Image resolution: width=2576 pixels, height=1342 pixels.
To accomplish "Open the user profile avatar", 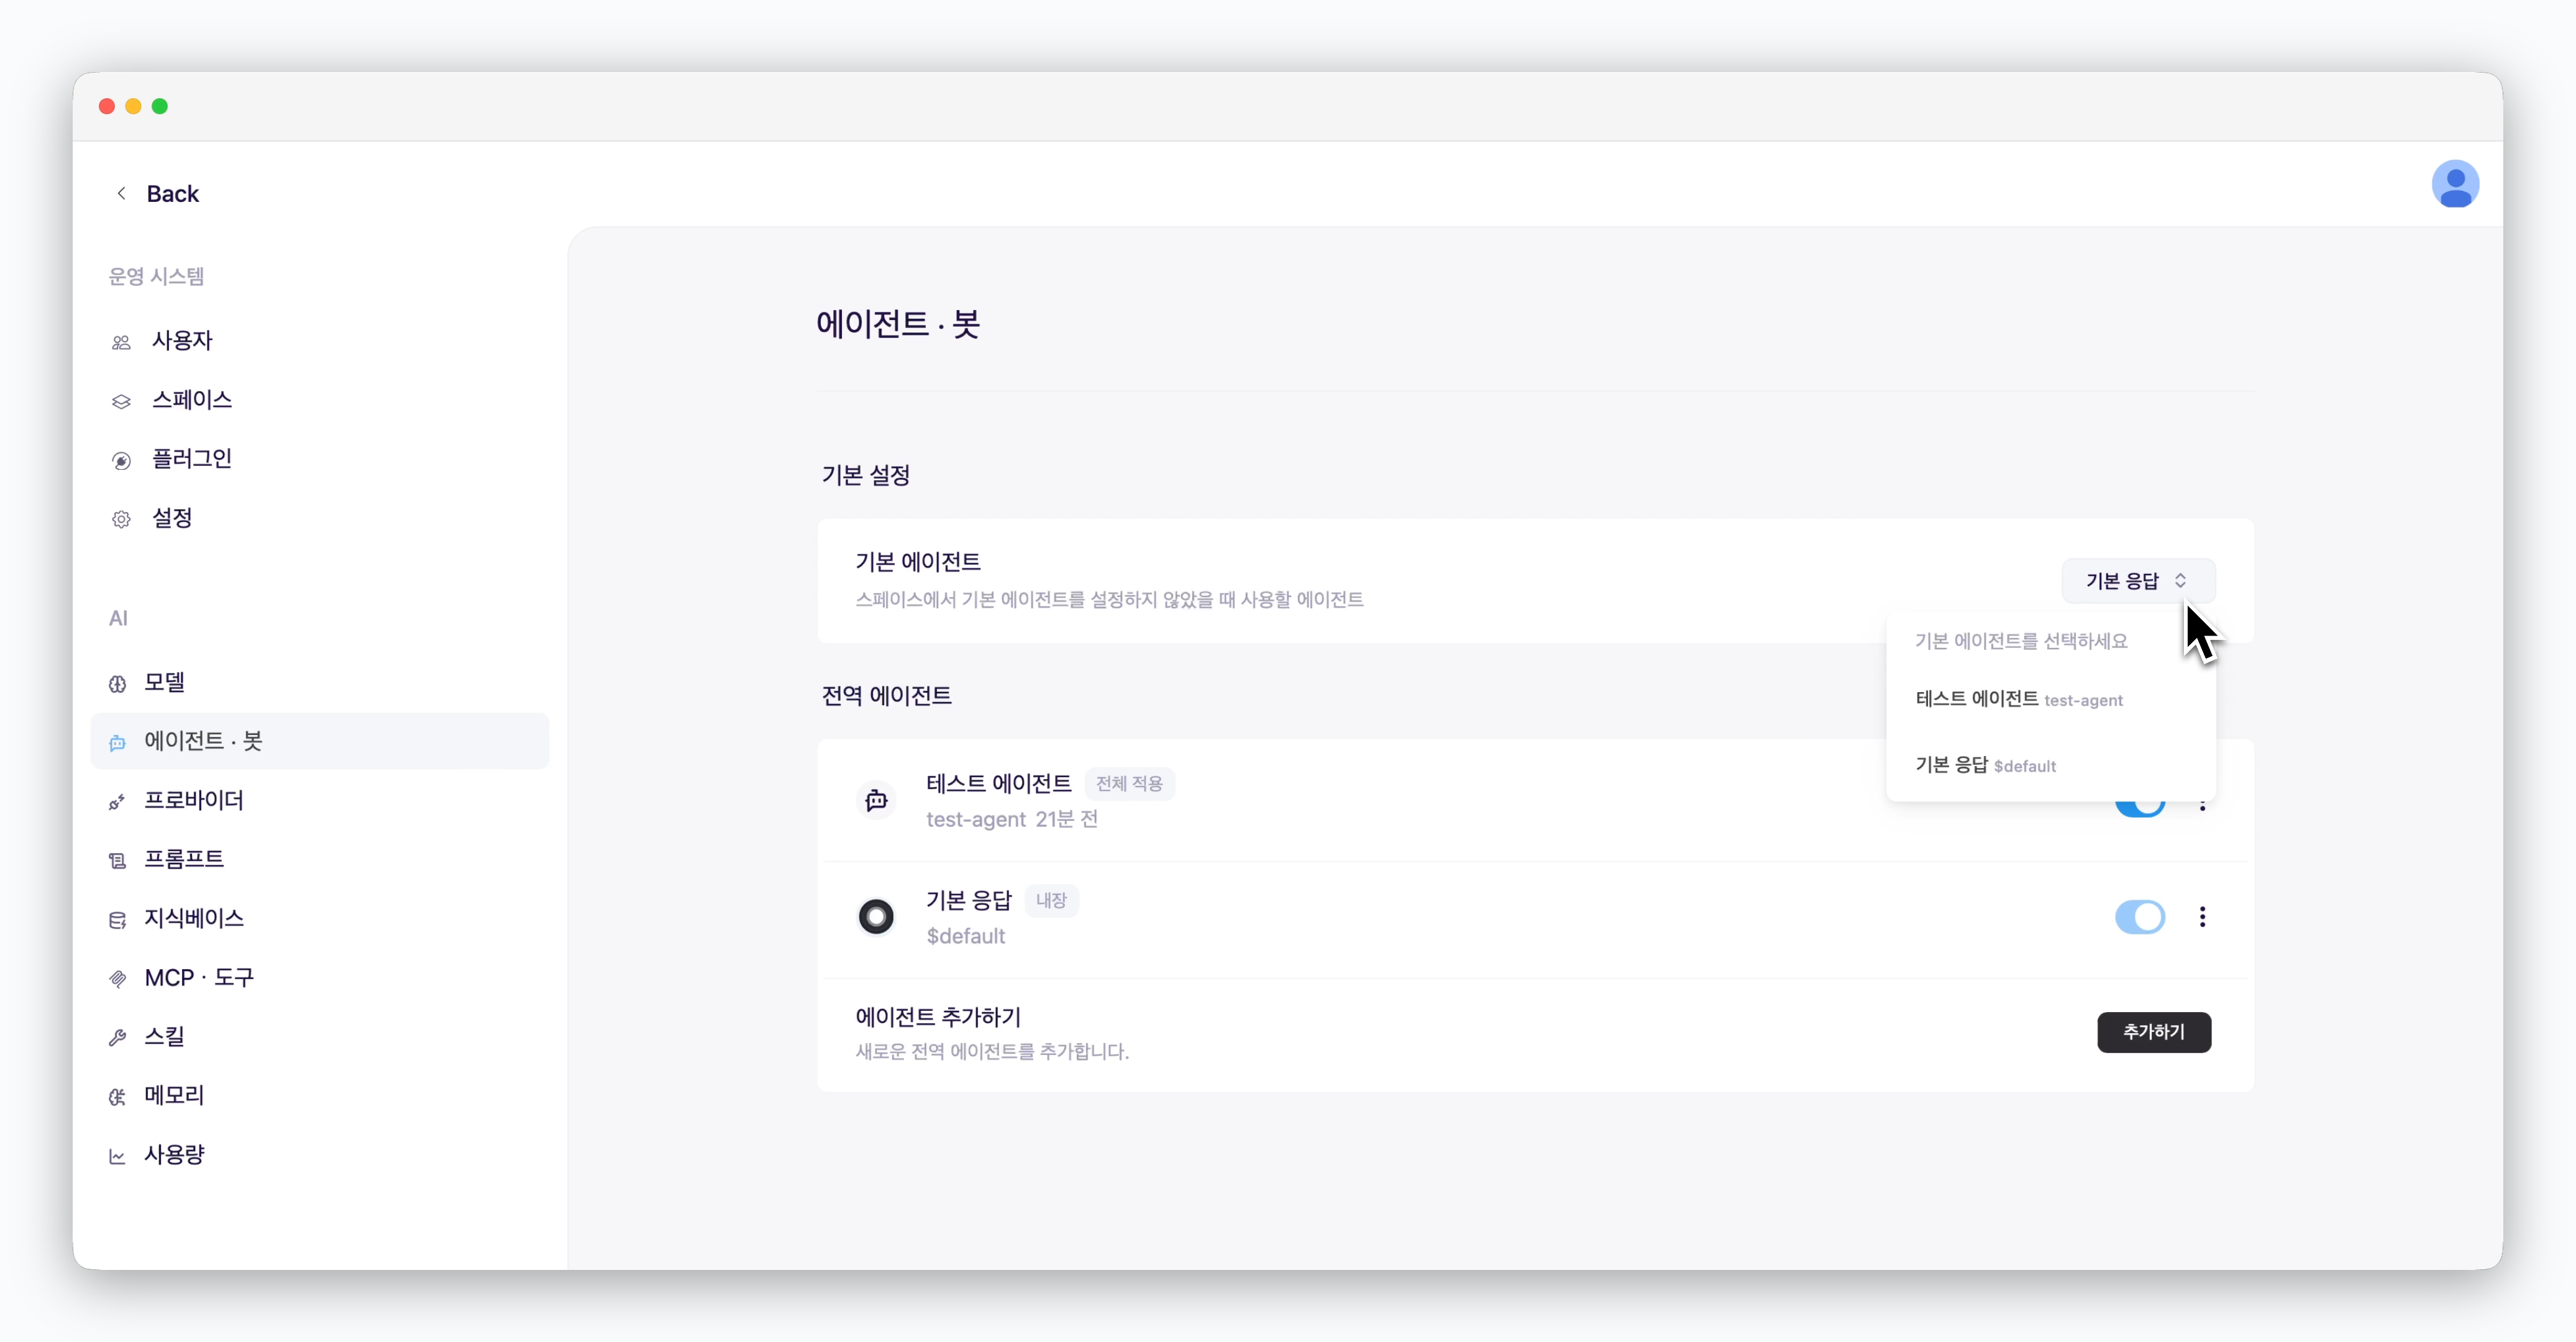I will click(2455, 184).
